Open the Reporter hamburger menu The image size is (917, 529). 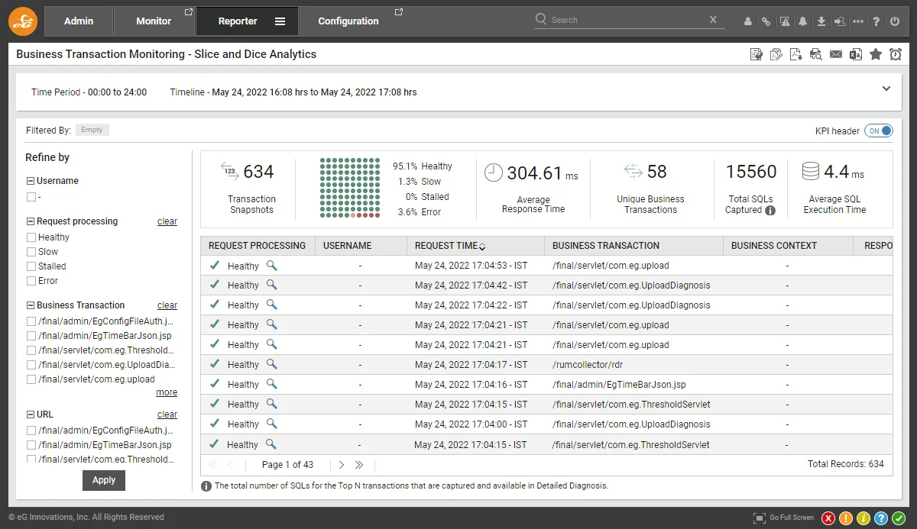click(x=280, y=21)
